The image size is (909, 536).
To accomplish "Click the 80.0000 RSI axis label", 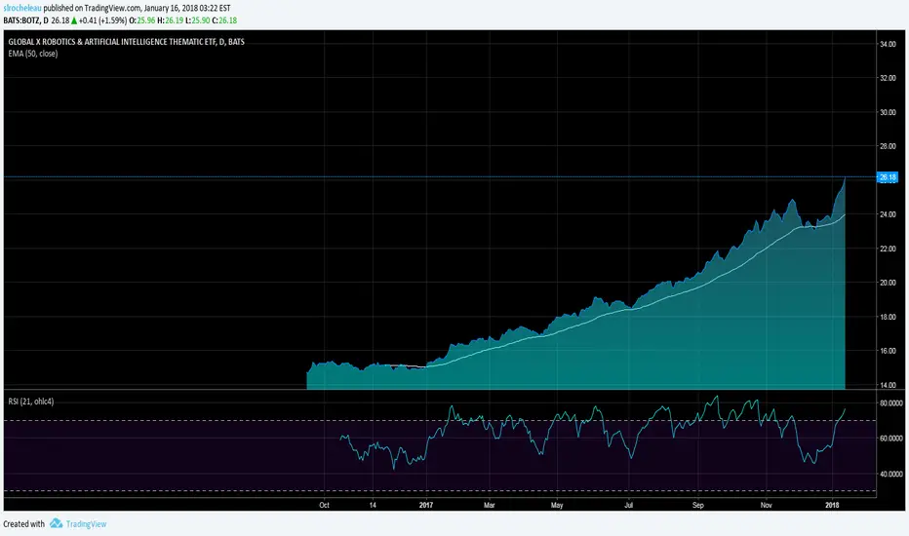I will (x=891, y=402).
